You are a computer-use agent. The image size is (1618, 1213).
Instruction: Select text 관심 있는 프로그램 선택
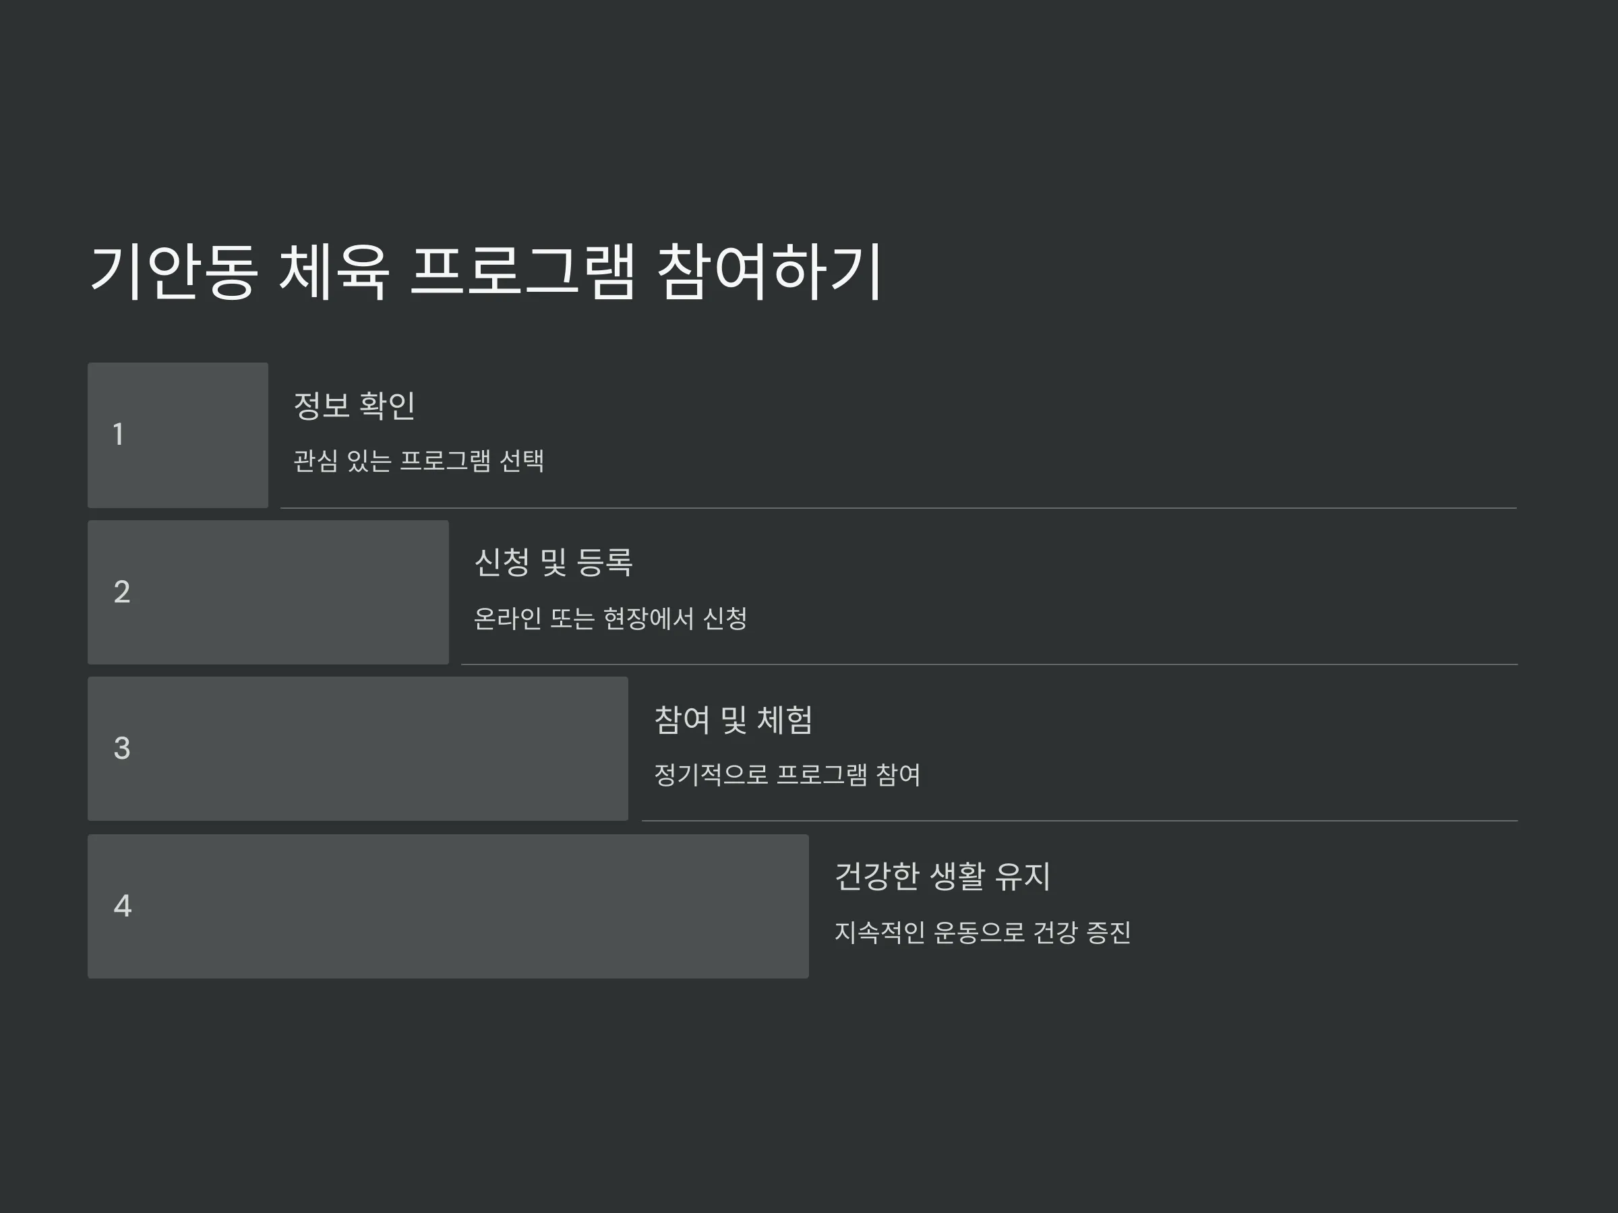point(419,461)
